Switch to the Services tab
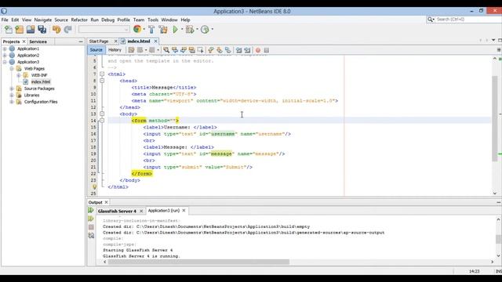The width and height of the screenshot is (502, 282). [x=38, y=42]
